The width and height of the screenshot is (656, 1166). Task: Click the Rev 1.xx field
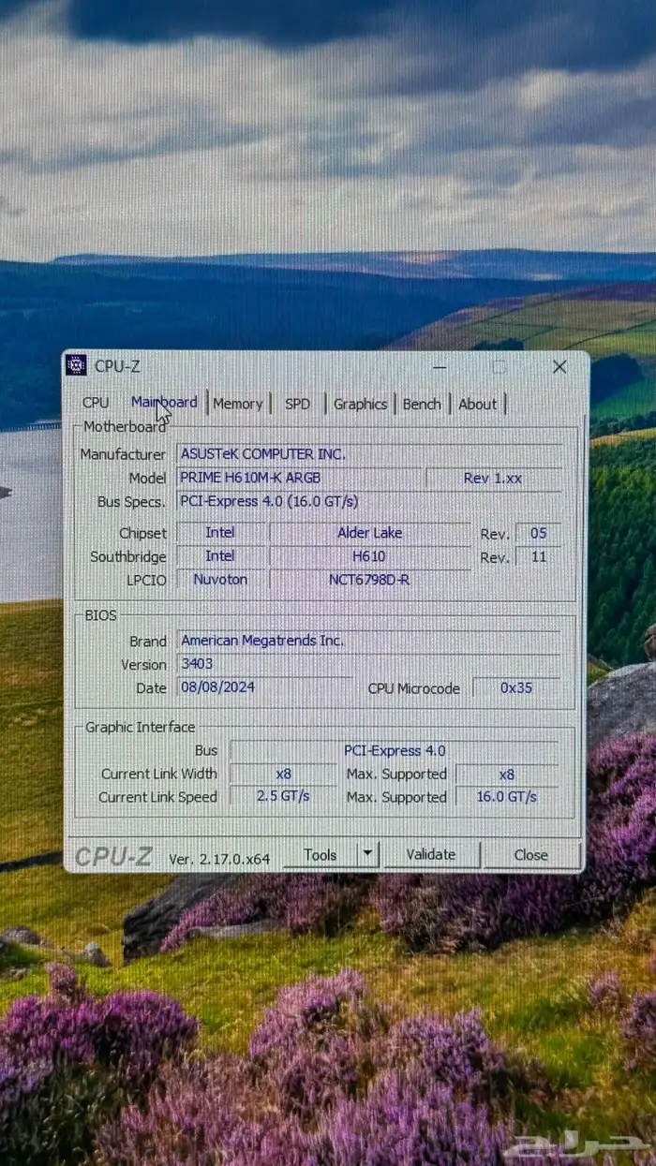[x=494, y=478]
